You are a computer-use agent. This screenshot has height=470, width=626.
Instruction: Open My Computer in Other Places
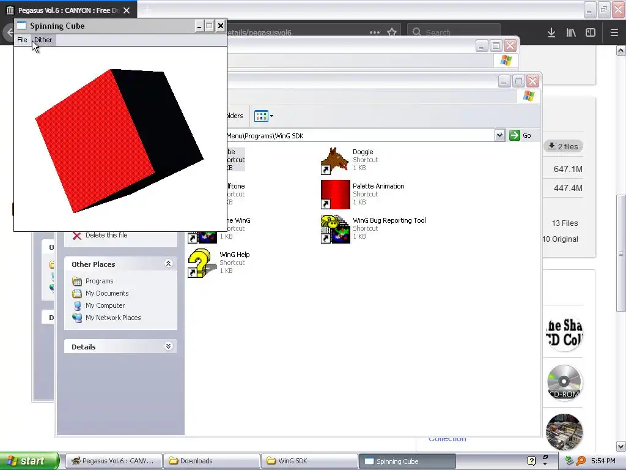105,305
